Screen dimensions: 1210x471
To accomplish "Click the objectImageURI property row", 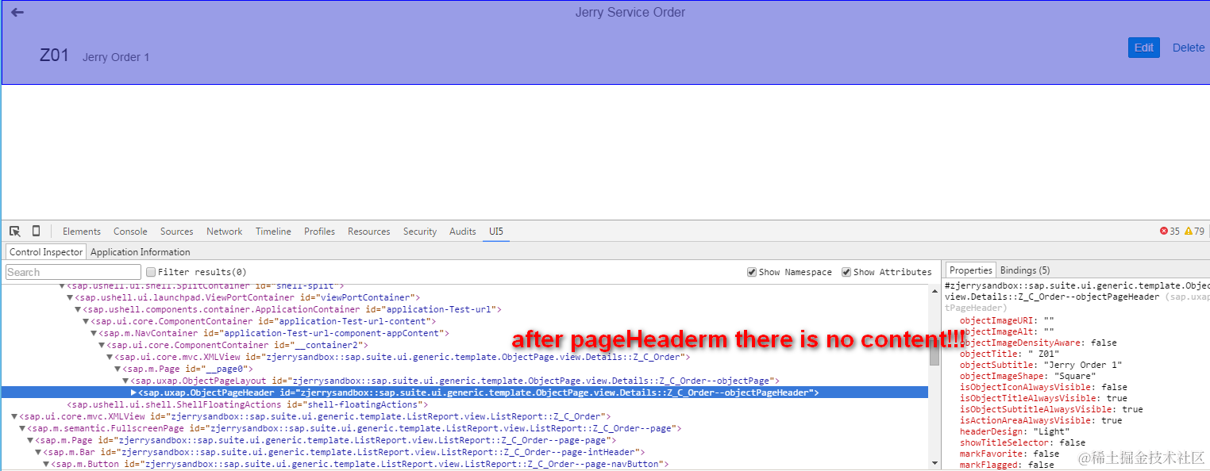I will point(1007,320).
